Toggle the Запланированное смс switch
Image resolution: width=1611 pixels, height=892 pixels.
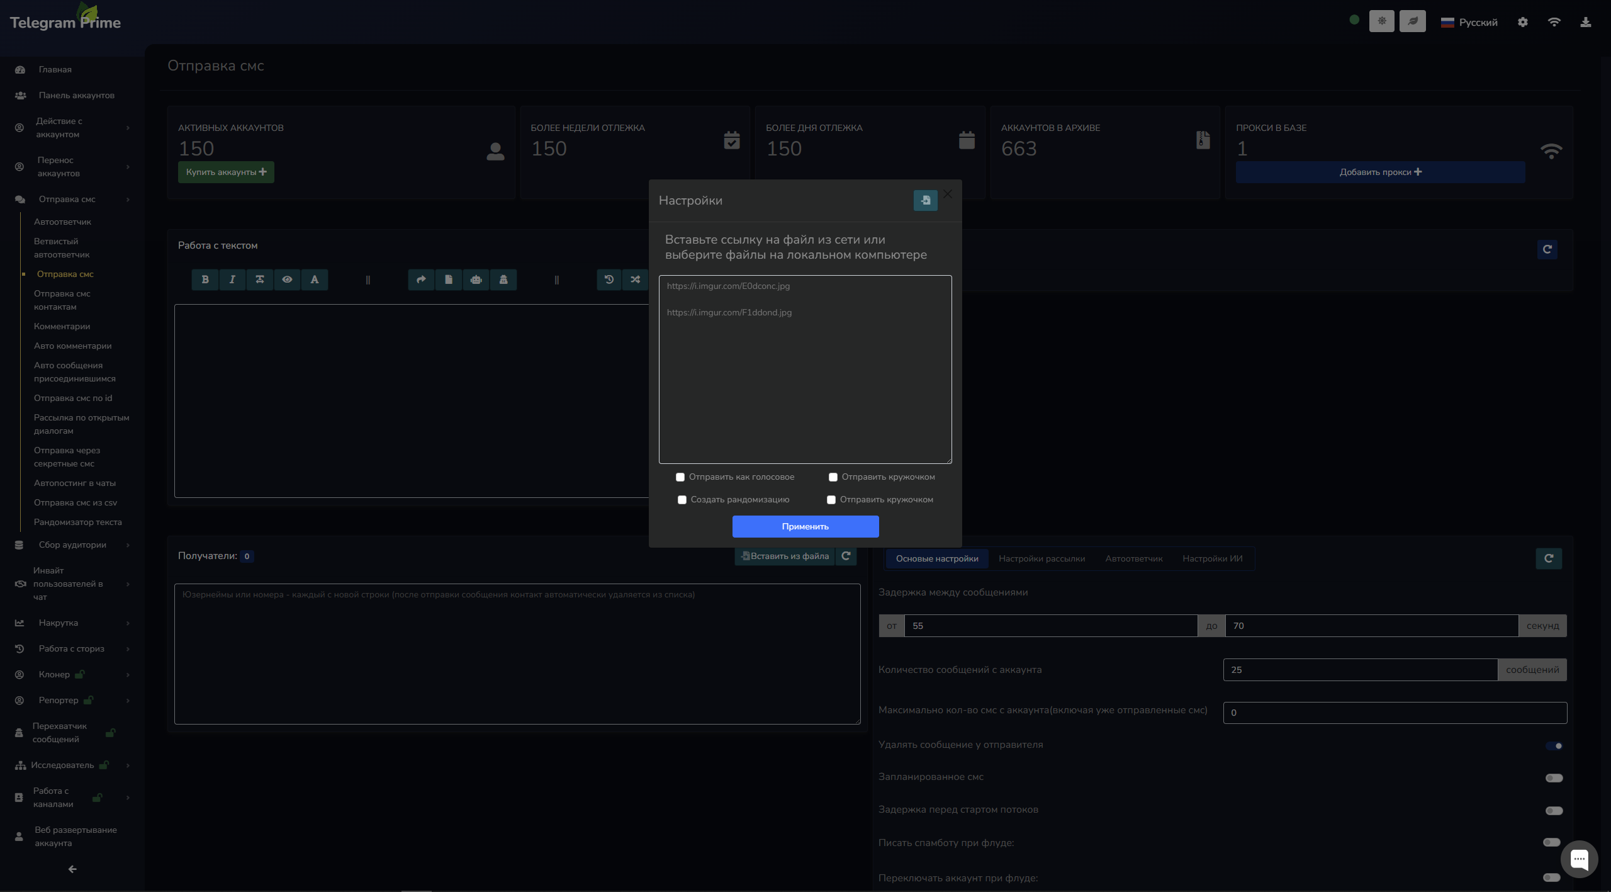[x=1554, y=778]
